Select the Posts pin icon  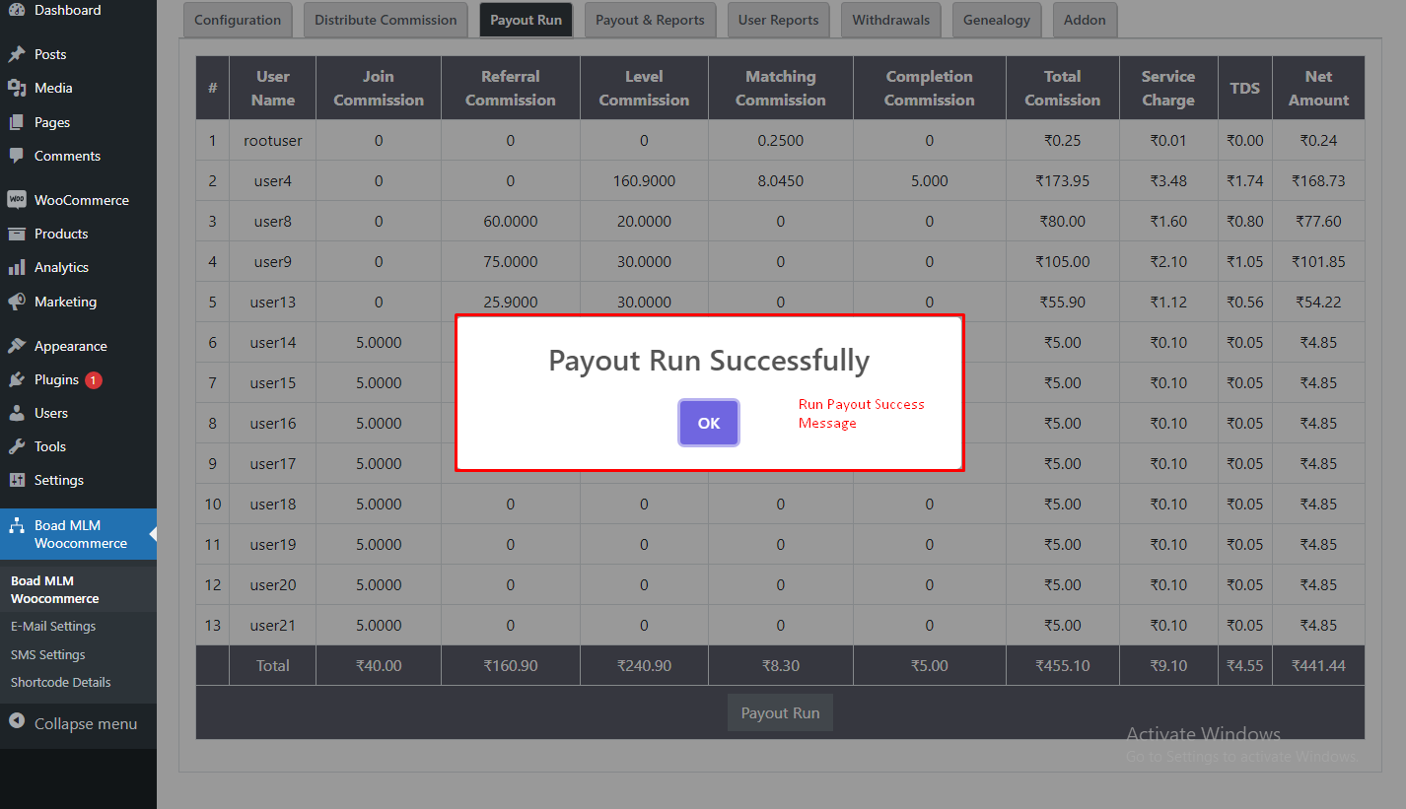20,54
